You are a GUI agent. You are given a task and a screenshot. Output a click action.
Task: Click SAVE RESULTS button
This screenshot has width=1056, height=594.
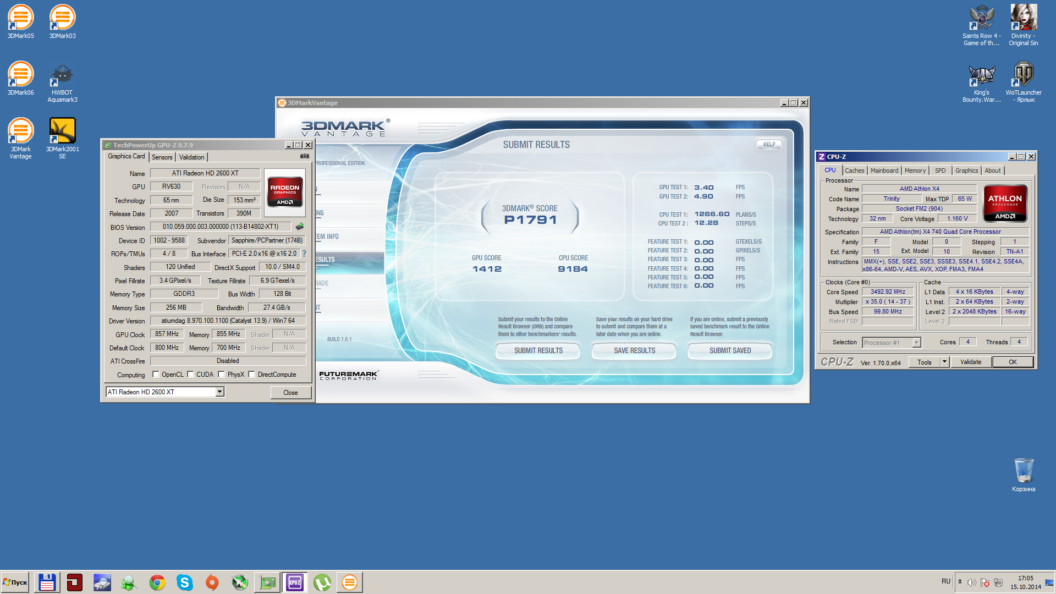tap(634, 351)
